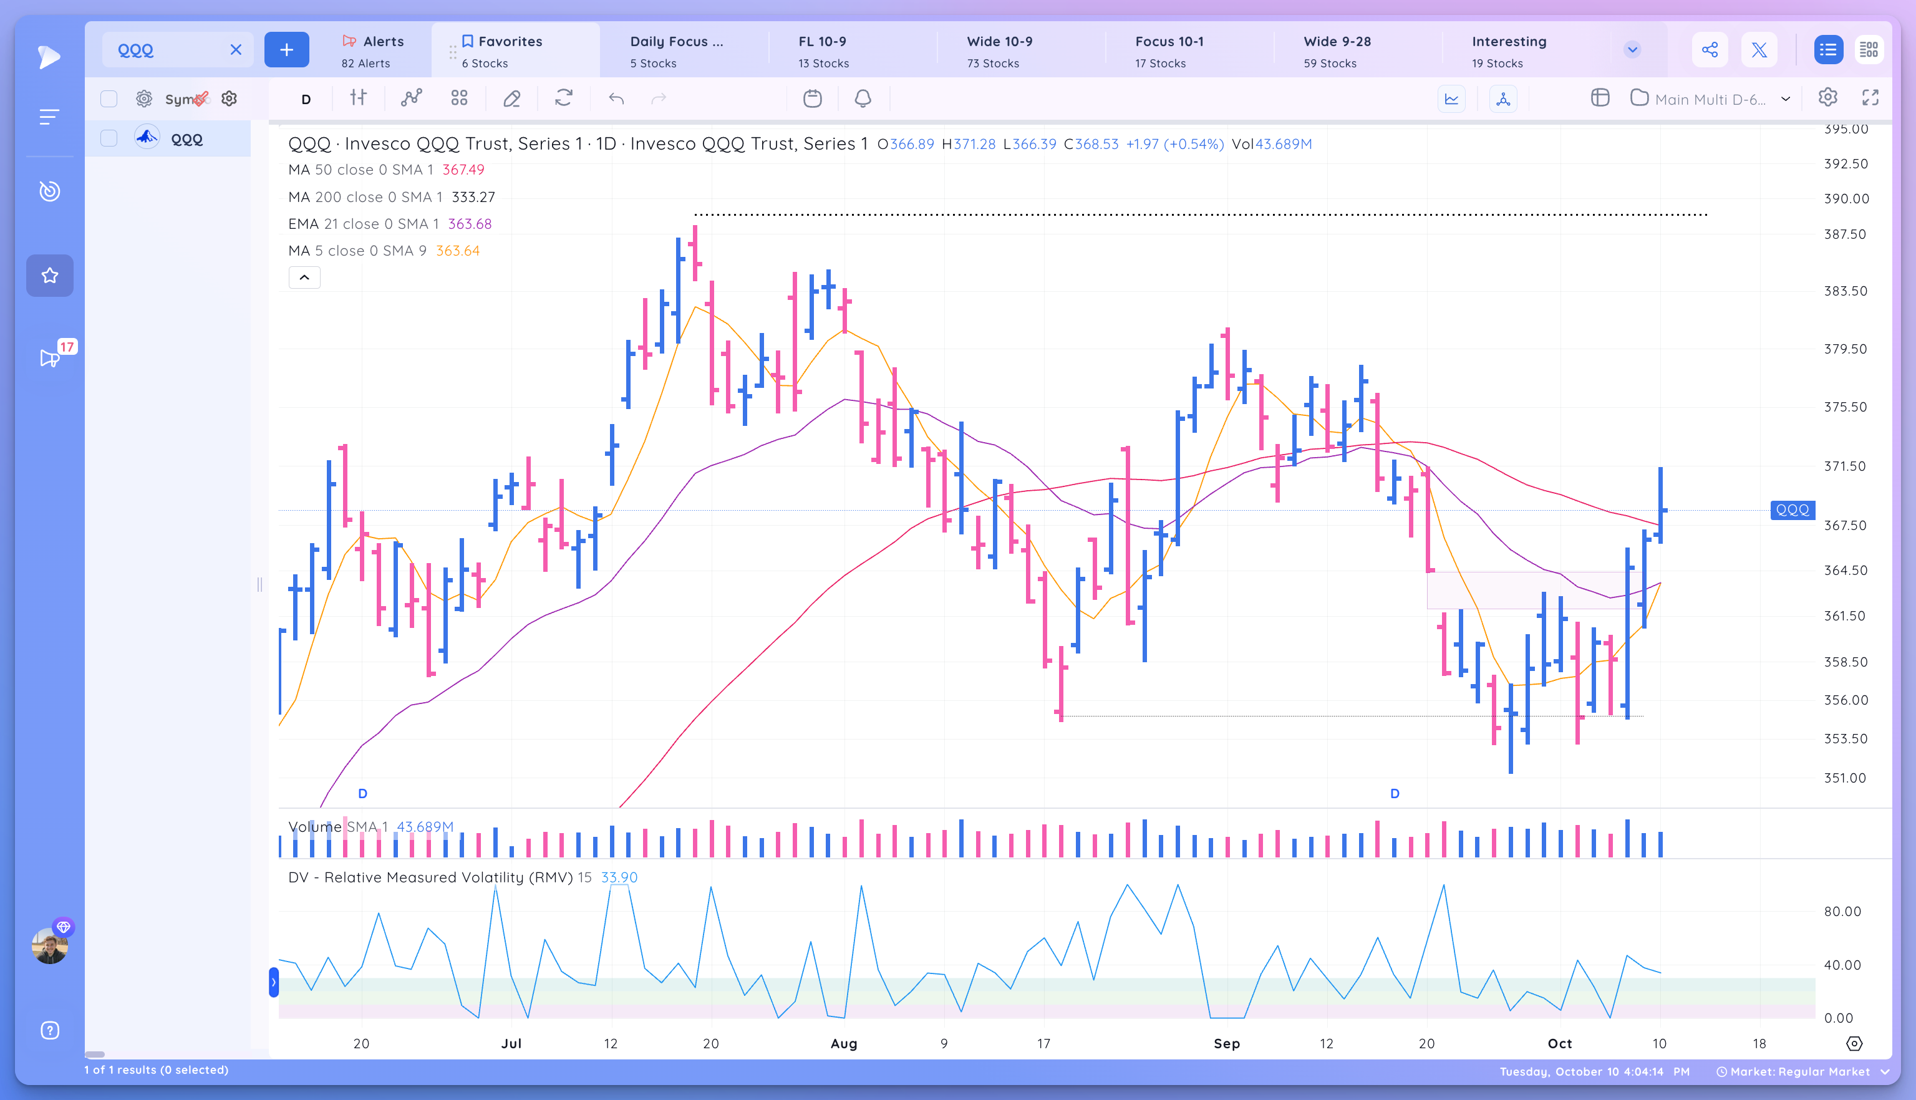Open the Alerts tab
This screenshot has width=1916, height=1100.
coord(373,51)
